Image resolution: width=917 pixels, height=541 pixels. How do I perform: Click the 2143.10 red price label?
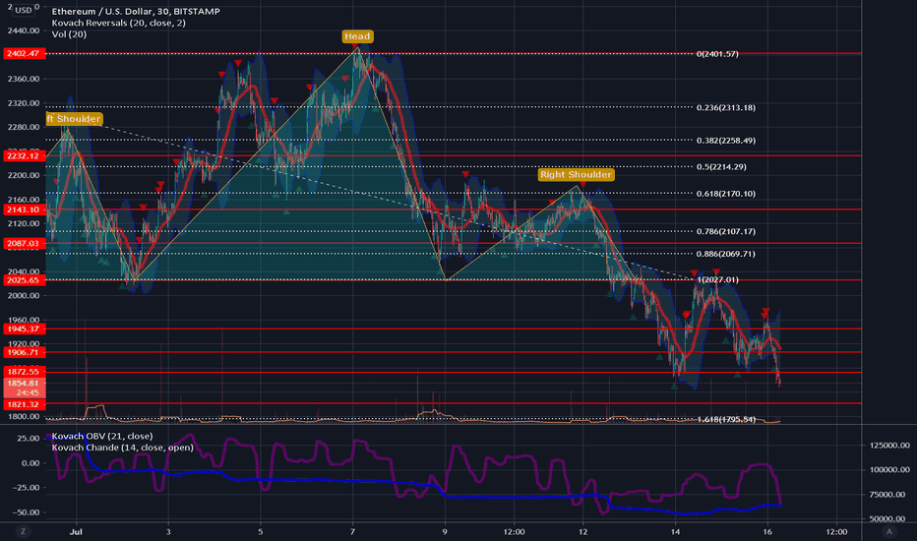point(23,210)
